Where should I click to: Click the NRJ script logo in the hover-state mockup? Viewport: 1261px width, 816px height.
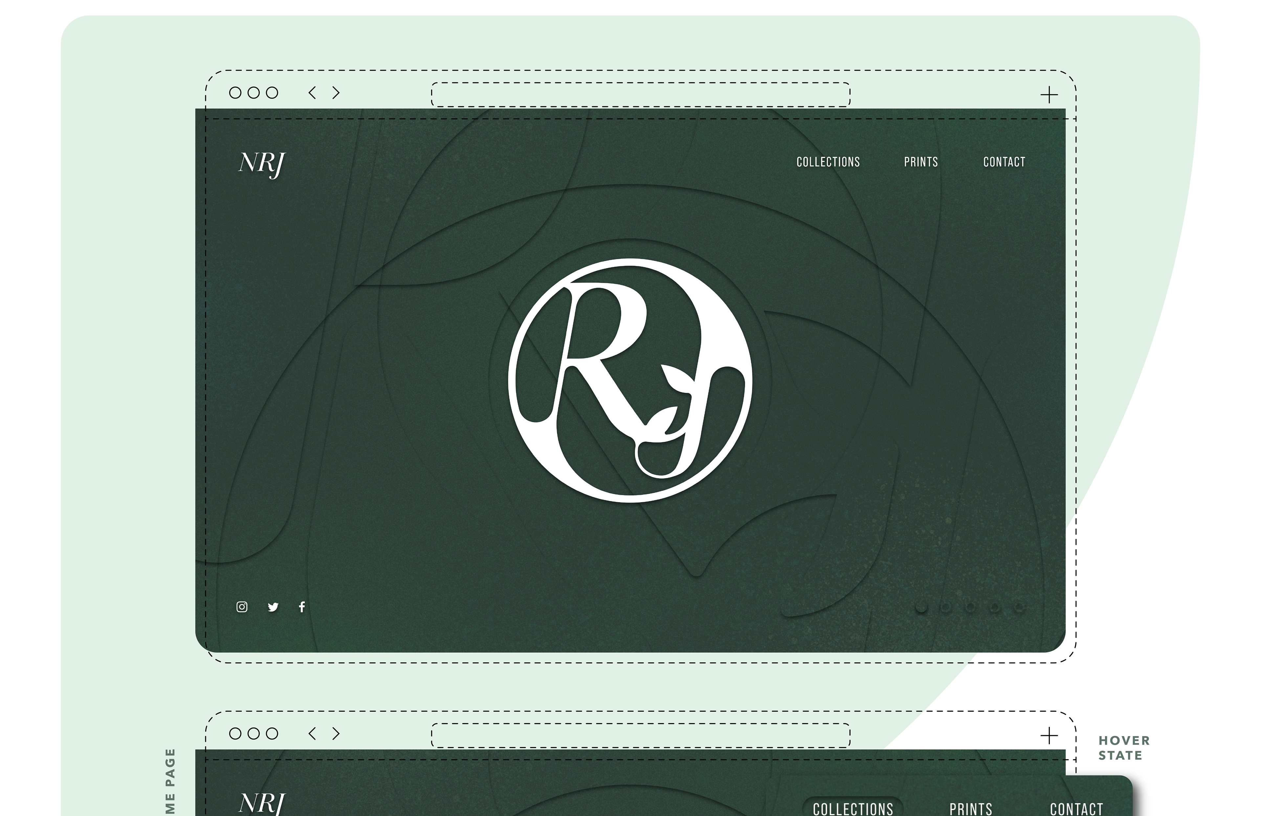262,804
